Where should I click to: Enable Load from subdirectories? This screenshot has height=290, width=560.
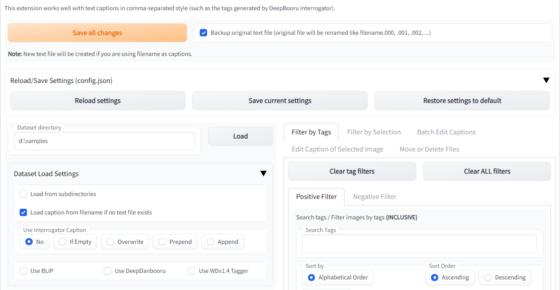24,194
